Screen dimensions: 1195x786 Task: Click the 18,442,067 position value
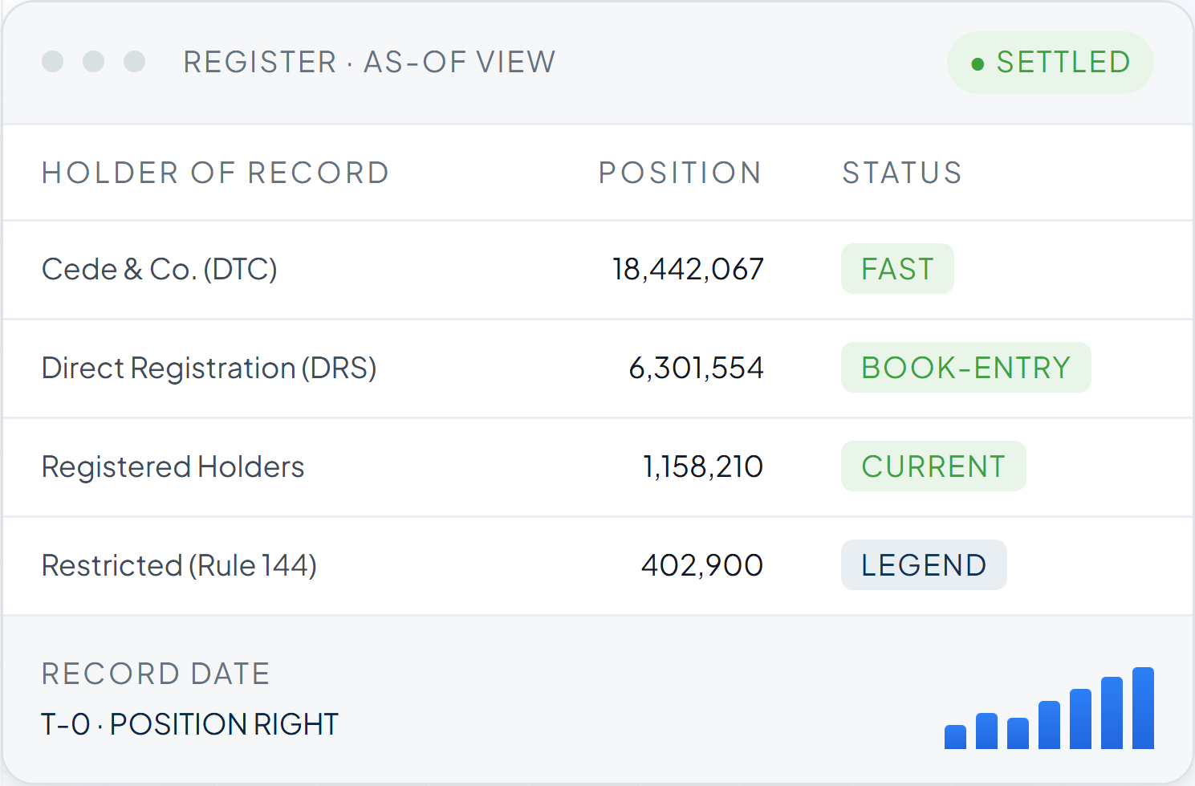(688, 270)
